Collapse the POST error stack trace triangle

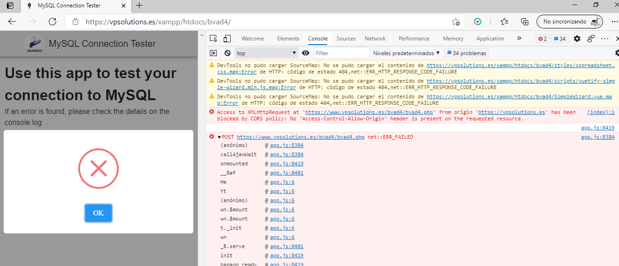click(x=220, y=137)
